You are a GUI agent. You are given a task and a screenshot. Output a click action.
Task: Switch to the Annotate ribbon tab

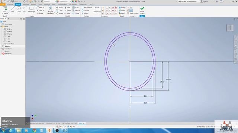(x=26, y=4)
